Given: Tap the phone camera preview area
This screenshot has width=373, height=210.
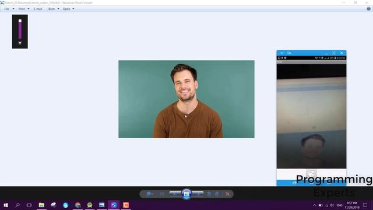Looking at the screenshot, I should [x=311, y=116].
